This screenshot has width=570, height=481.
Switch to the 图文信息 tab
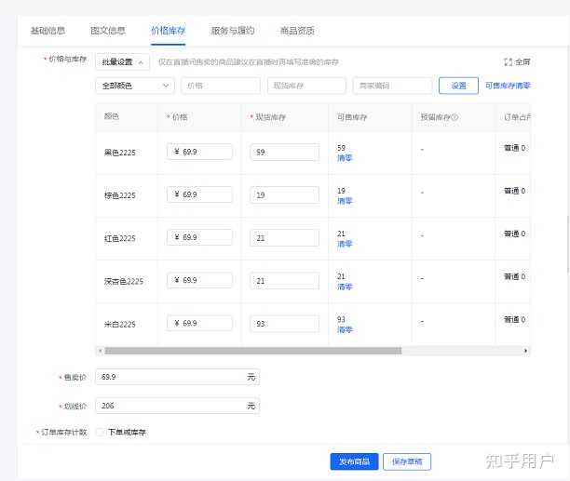point(108,31)
